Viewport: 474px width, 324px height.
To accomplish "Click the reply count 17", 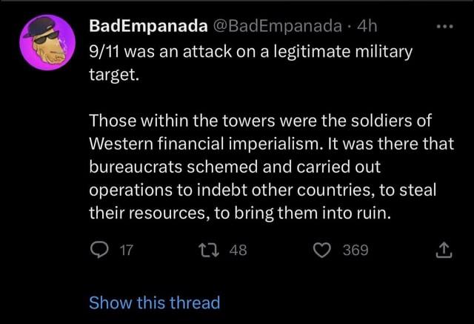I will pos(126,251).
